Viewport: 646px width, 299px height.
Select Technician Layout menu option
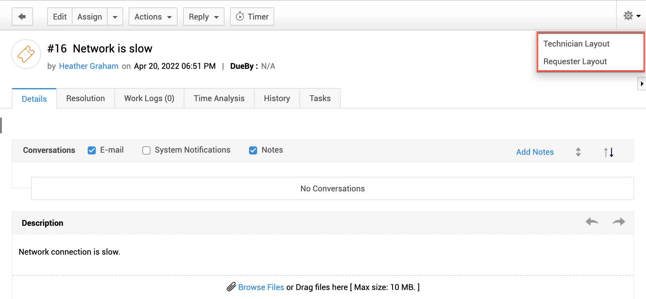[x=576, y=44]
